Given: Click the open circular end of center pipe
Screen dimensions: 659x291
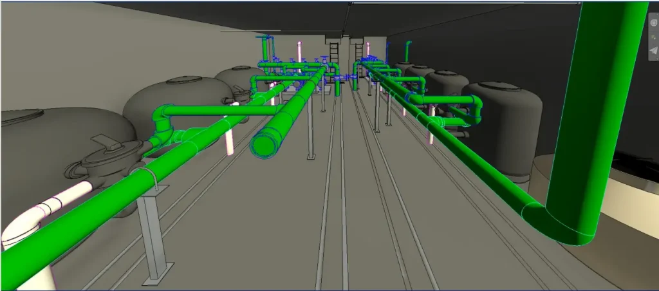Looking at the screenshot, I should tap(264, 144).
